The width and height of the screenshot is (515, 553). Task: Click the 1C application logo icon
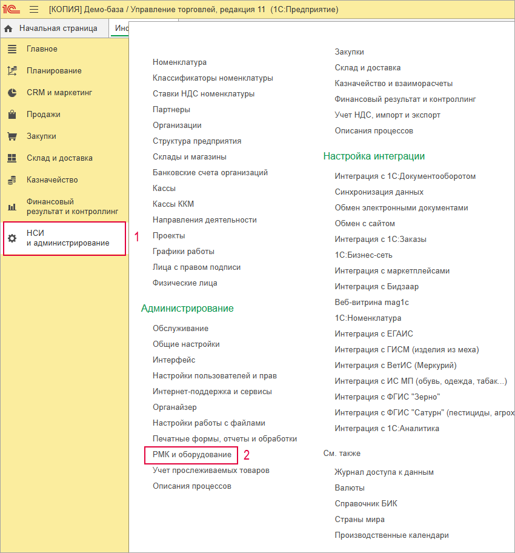pyautogui.click(x=11, y=10)
